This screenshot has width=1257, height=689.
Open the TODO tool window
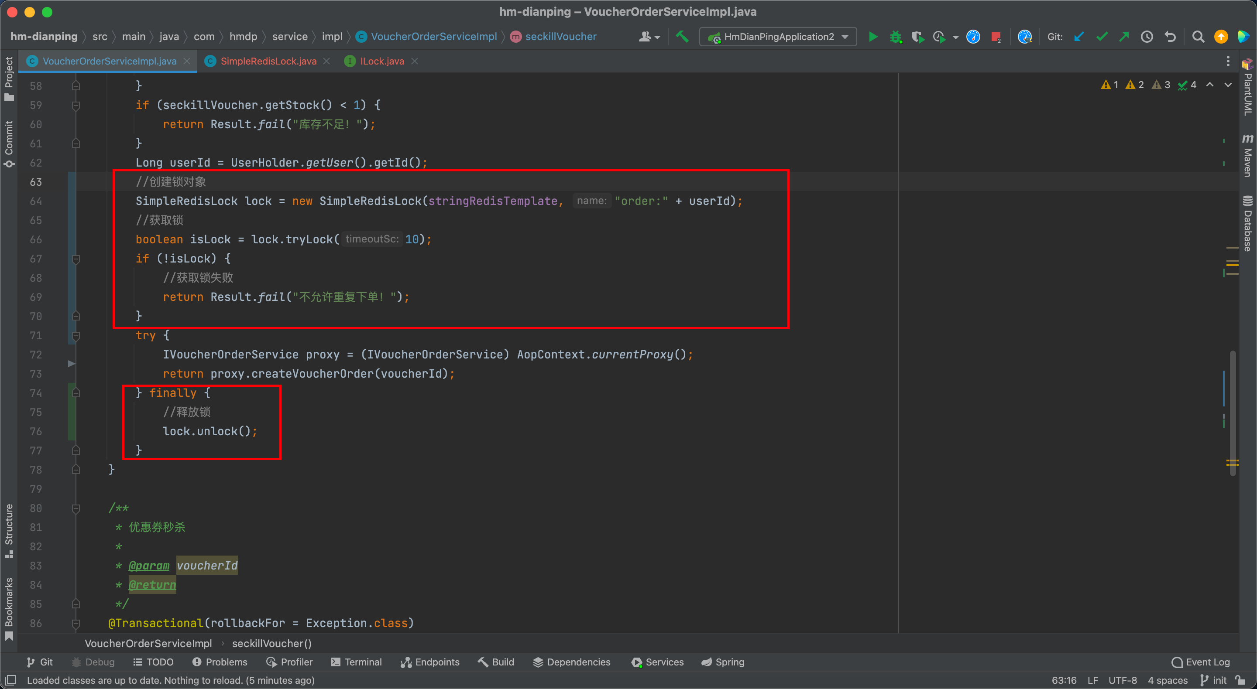pos(153,662)
